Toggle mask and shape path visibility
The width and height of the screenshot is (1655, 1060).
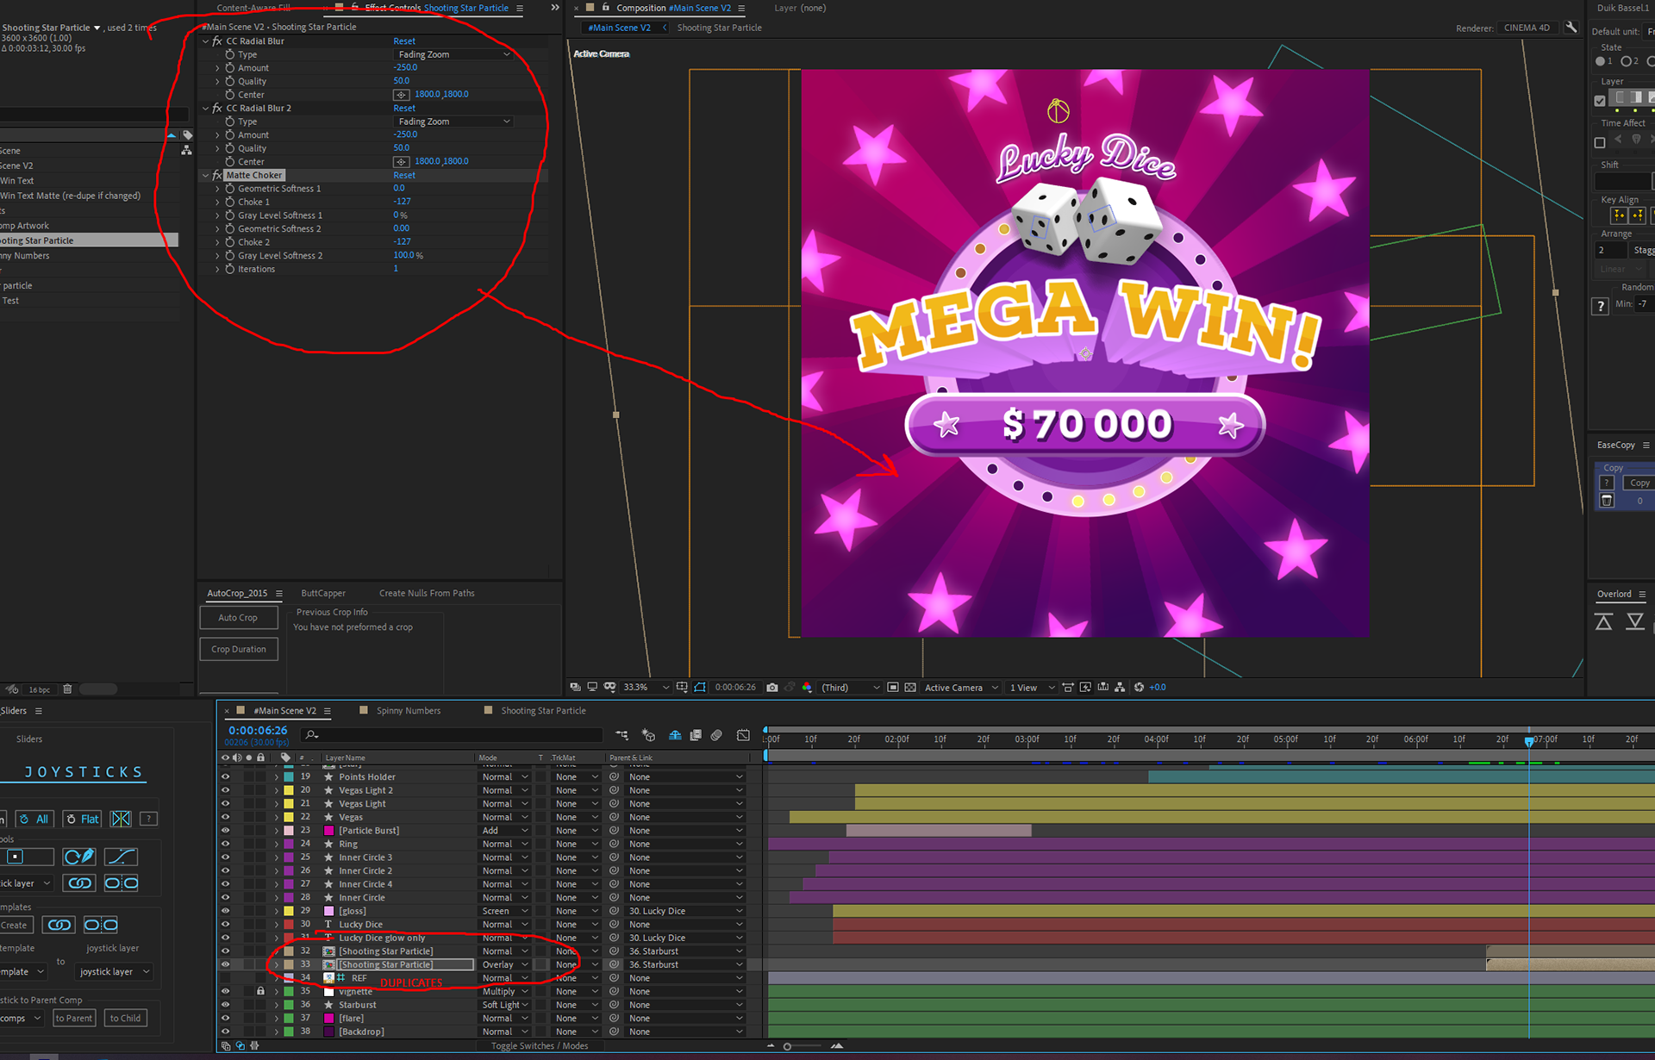coord(700,687)
